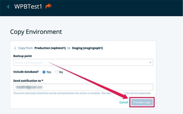Screen dimensions: 183x114
Task: Click the Include database? label
Action: [x=26, y=72]
